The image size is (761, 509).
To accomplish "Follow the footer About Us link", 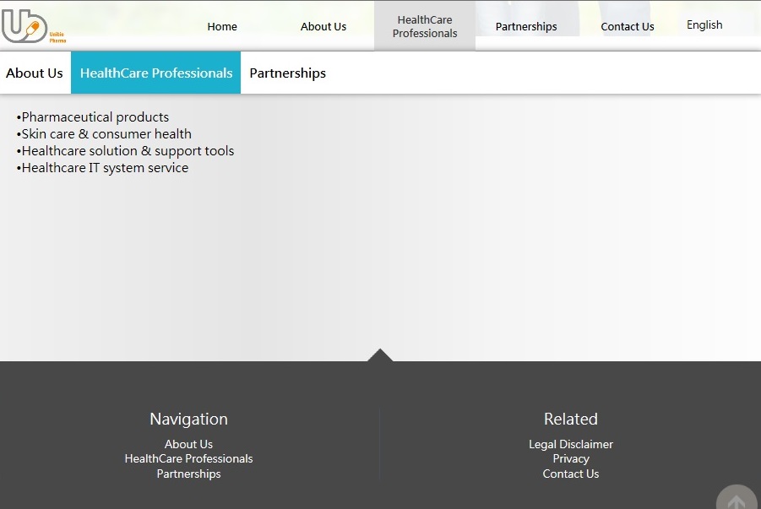I will click(x=188, y=444).
